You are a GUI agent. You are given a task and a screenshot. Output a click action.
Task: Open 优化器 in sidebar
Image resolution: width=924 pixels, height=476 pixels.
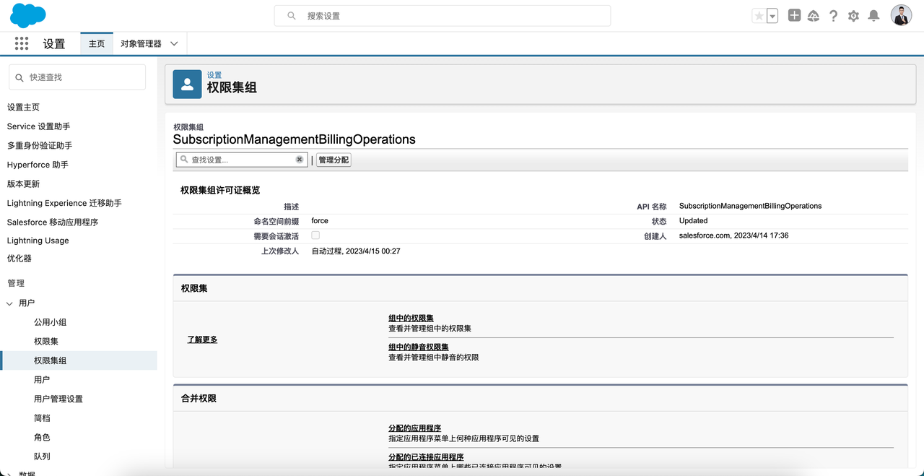19,258
